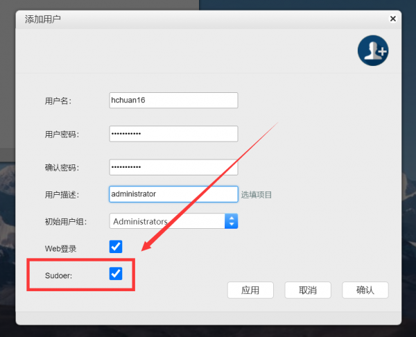Click the 选填项目 hint text
This screenshot has width=416, height=337.
point(257,195)
